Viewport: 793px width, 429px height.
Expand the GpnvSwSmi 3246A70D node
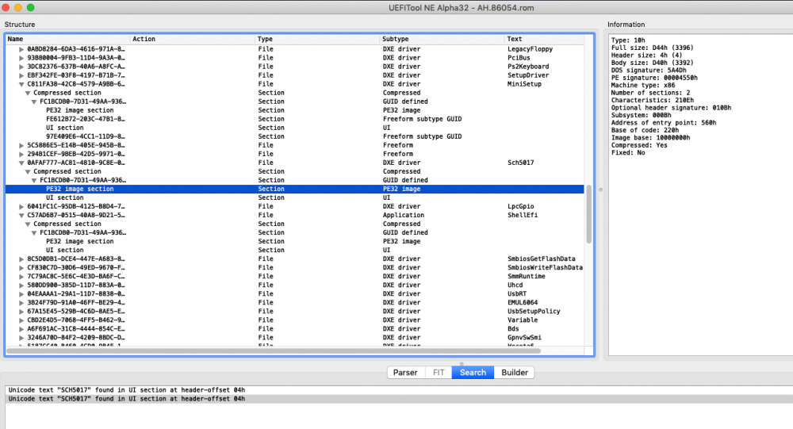[x=21, y=338]
